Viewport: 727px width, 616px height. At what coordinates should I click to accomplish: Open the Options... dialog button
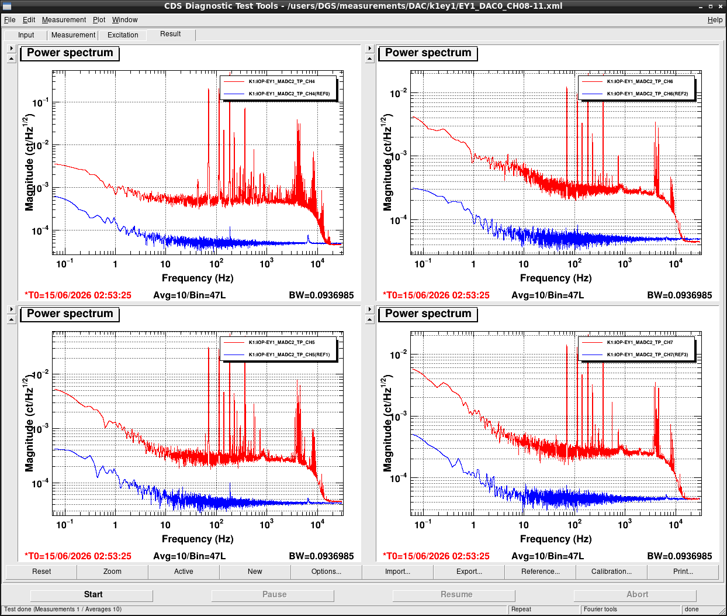[326, 572]
